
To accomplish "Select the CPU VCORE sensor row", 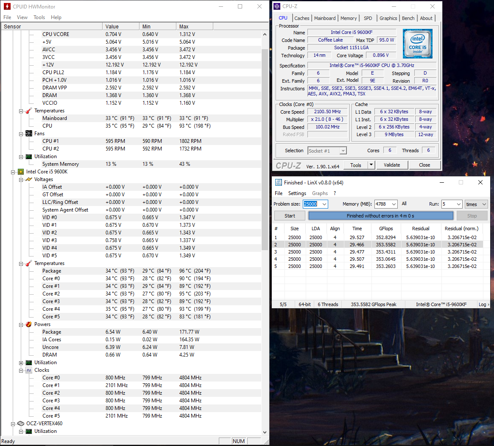I will pos(151,34).
